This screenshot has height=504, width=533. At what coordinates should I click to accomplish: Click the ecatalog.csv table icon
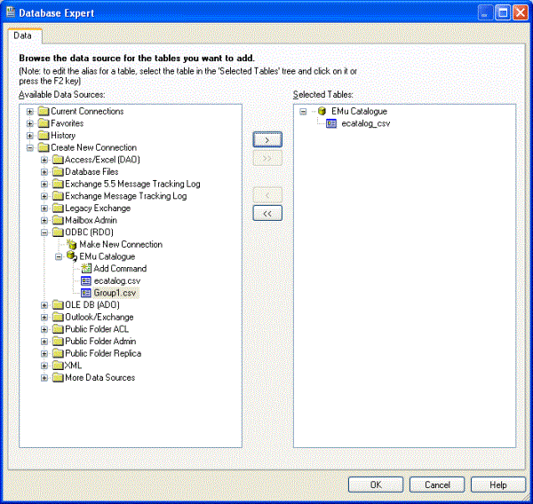[86, 280]
